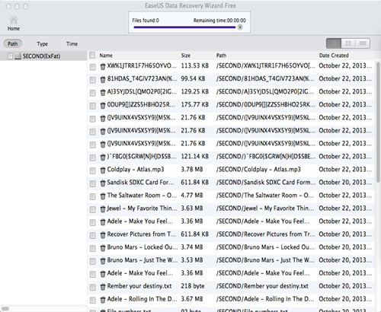Sort by Size column header
Screen dimensions: 381x312
click(x=186, y=56)
